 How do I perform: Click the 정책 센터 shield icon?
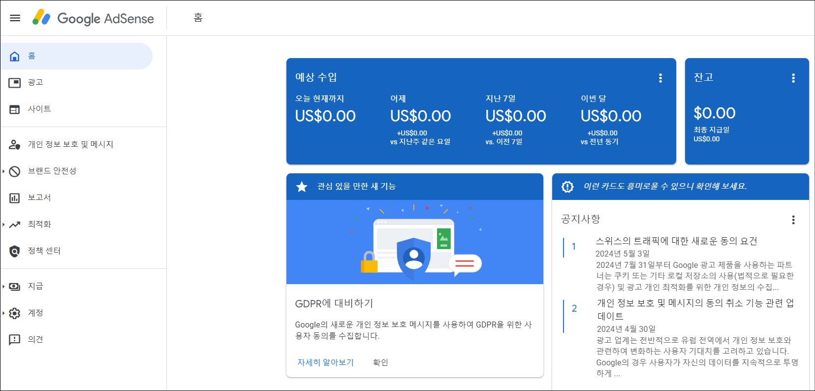coord(15,251)
